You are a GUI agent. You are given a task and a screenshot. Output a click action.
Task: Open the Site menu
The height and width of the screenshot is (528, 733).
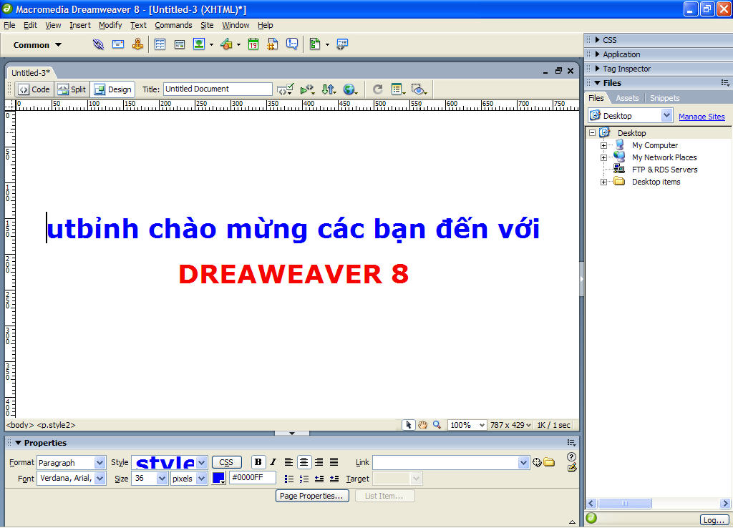coord(207,25)
